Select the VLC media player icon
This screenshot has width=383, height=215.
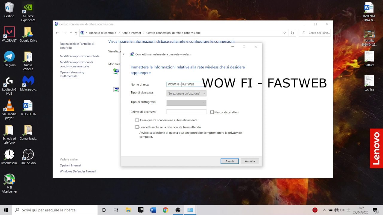tap(9, 110)
